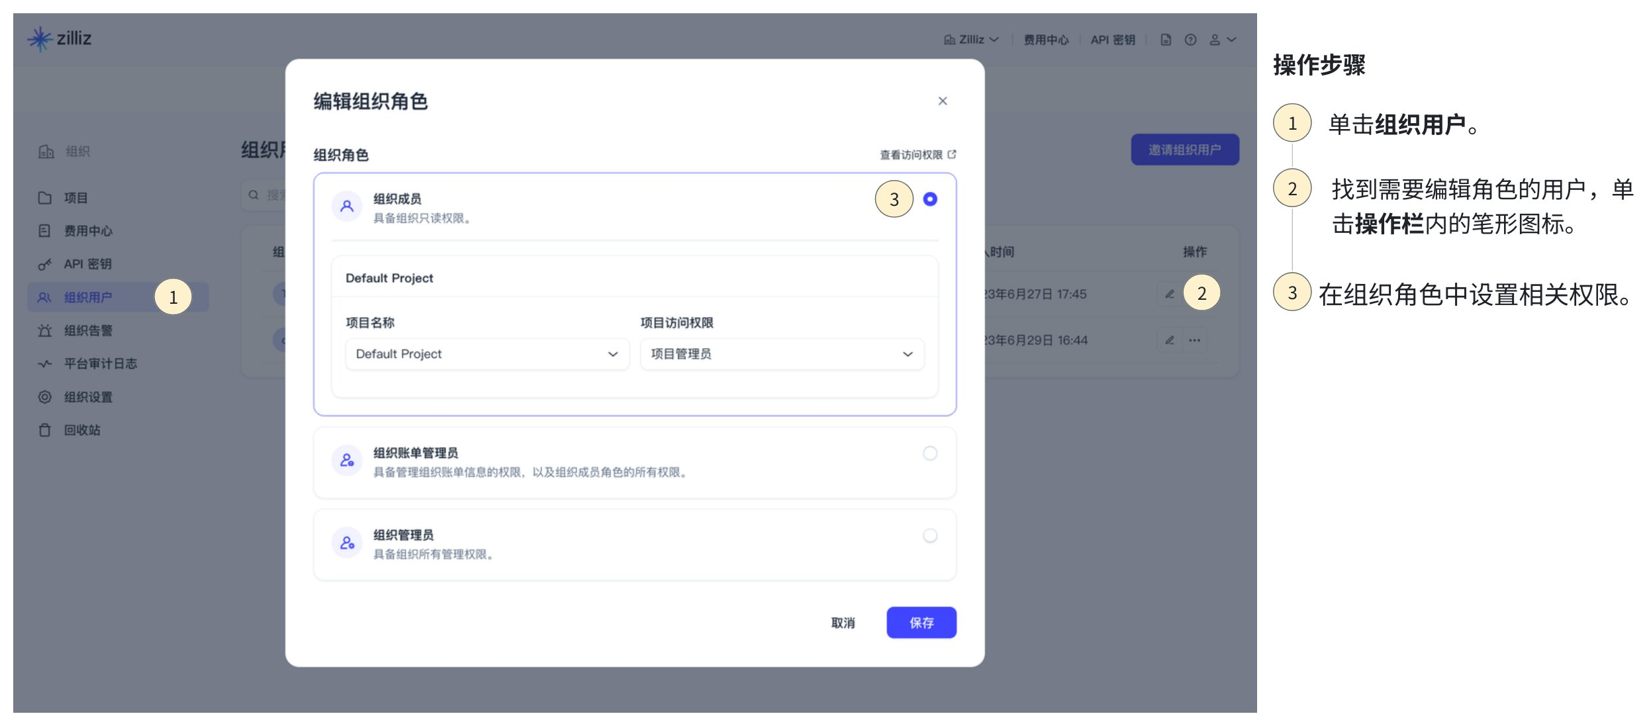Expand the 项目名称 Default Project dropdown
The height and width of the screenshot is (726, 1647).
tap(487, 354)
